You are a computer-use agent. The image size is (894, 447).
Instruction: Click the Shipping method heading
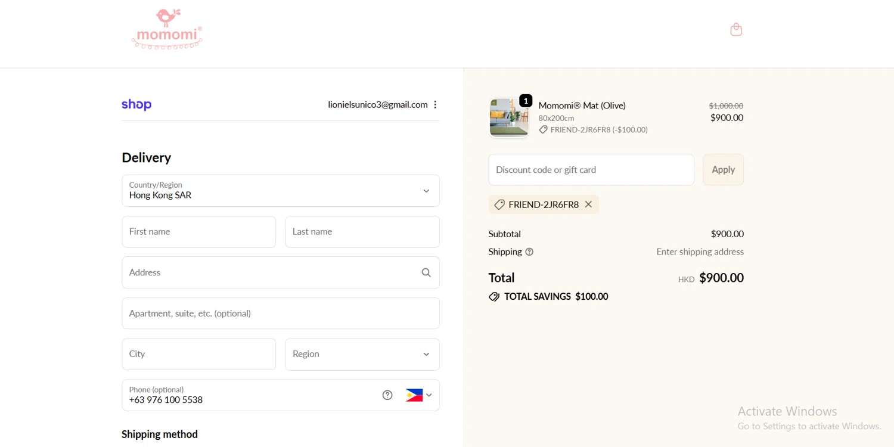click(x=160, y=434)
